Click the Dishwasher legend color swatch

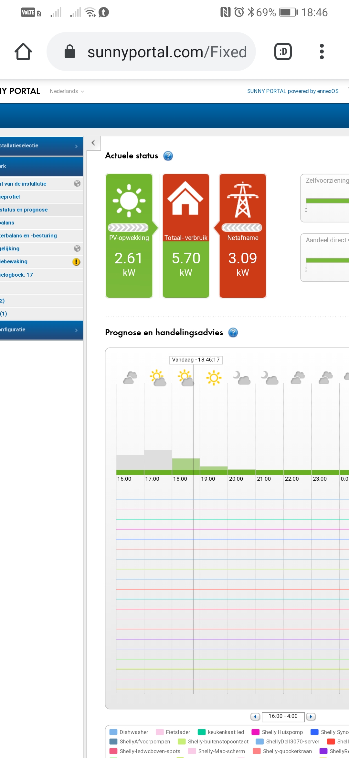click(113, 732)
